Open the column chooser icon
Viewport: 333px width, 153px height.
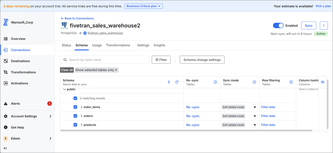click(323, 82)
